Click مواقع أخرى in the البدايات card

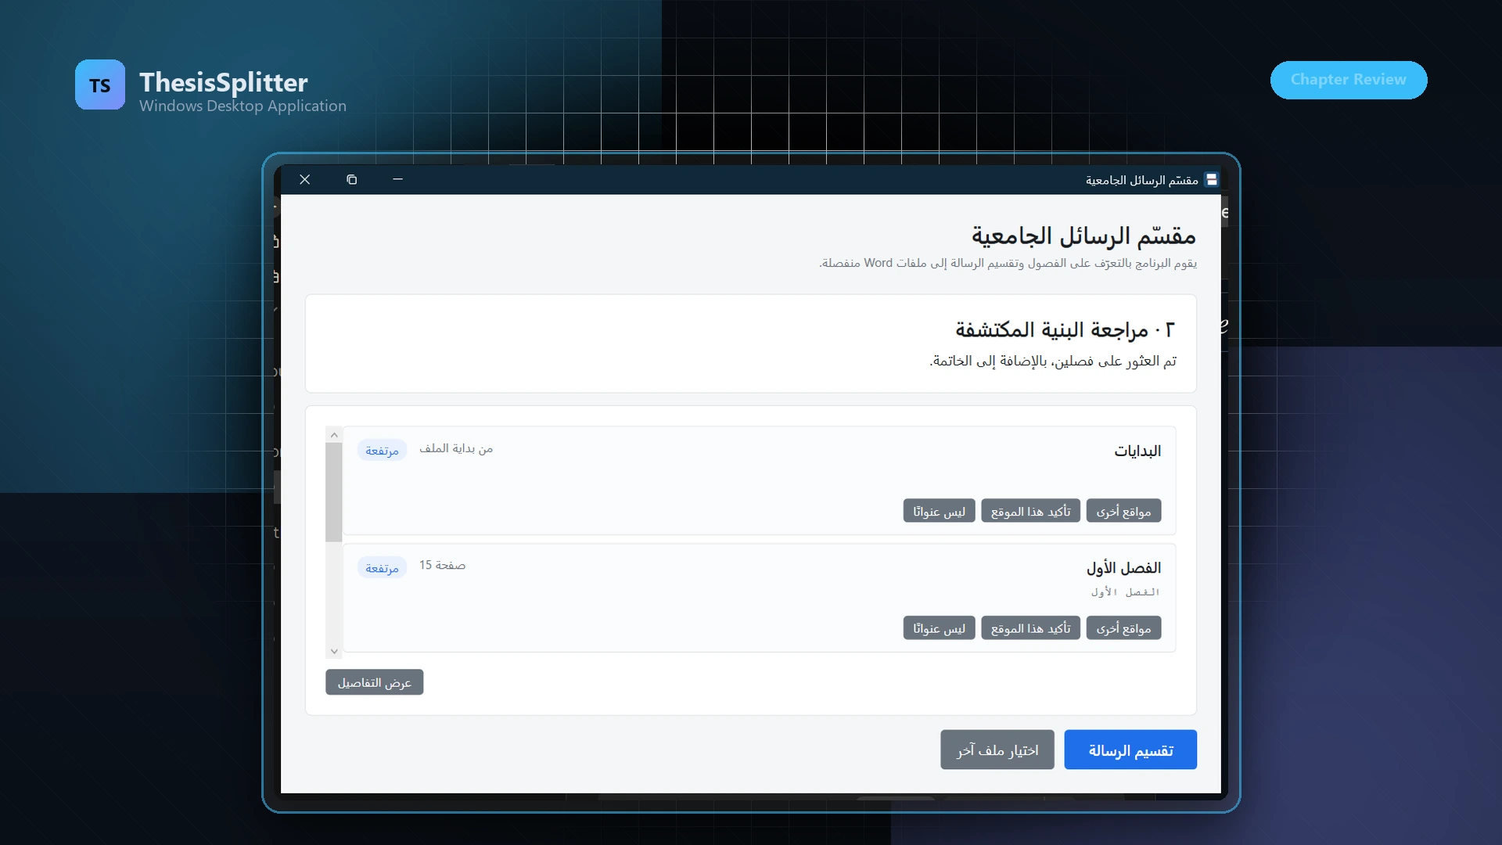click(1123, 511)
